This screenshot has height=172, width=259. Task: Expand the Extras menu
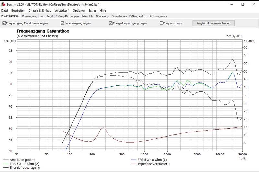[x=92, y=11]
